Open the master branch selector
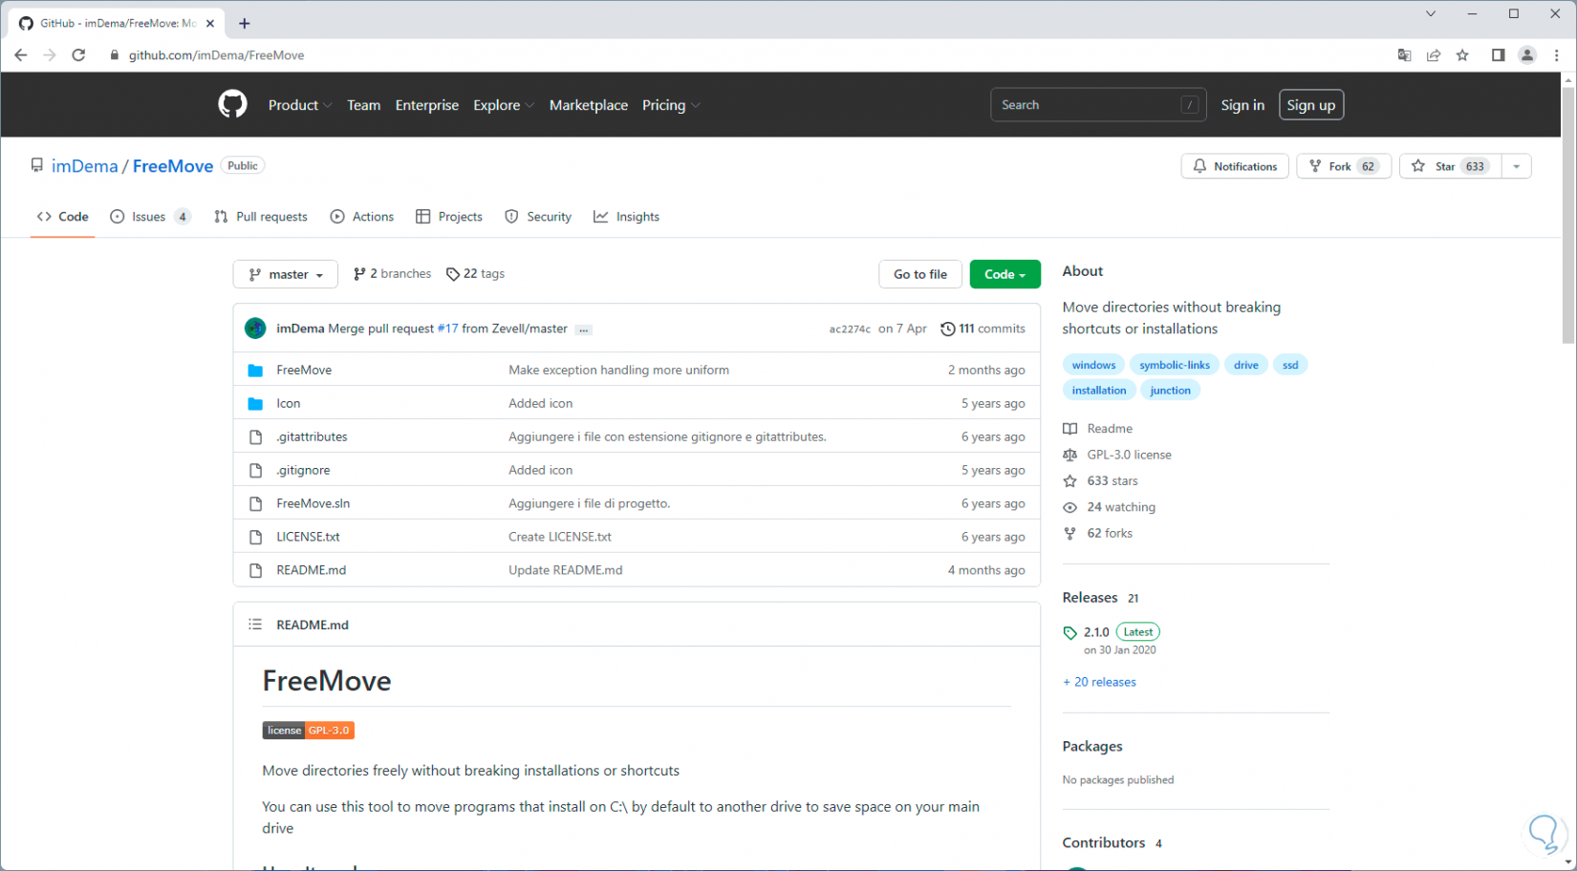The width and height of the screenshot is (1577, 871). coord(286,274)
